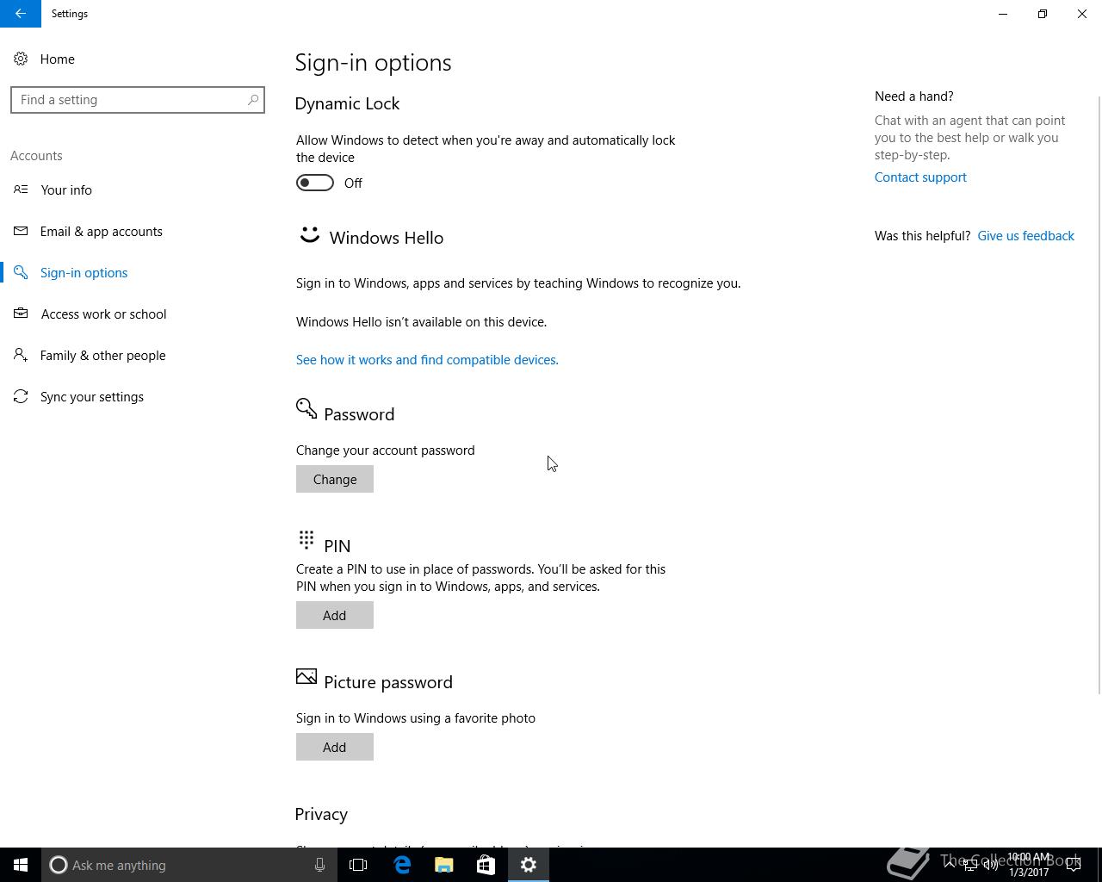Screen dimensions: 1102x882
Task: Click the Your info icon
Action: 21,189
